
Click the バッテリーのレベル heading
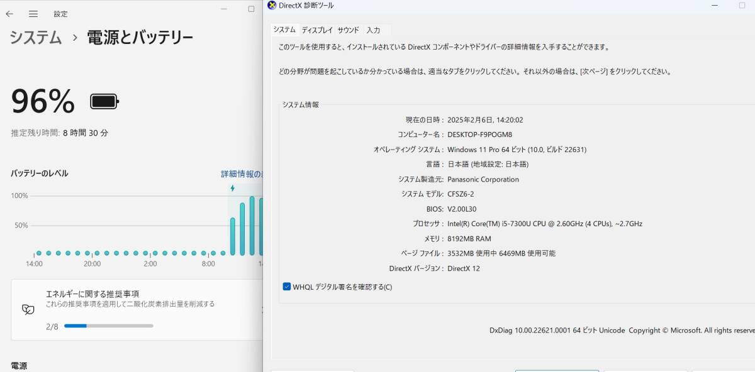pos(40,173)
